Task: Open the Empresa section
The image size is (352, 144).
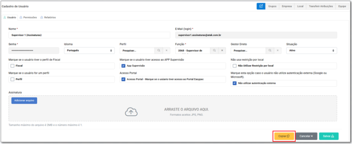Action: point(287,6)
